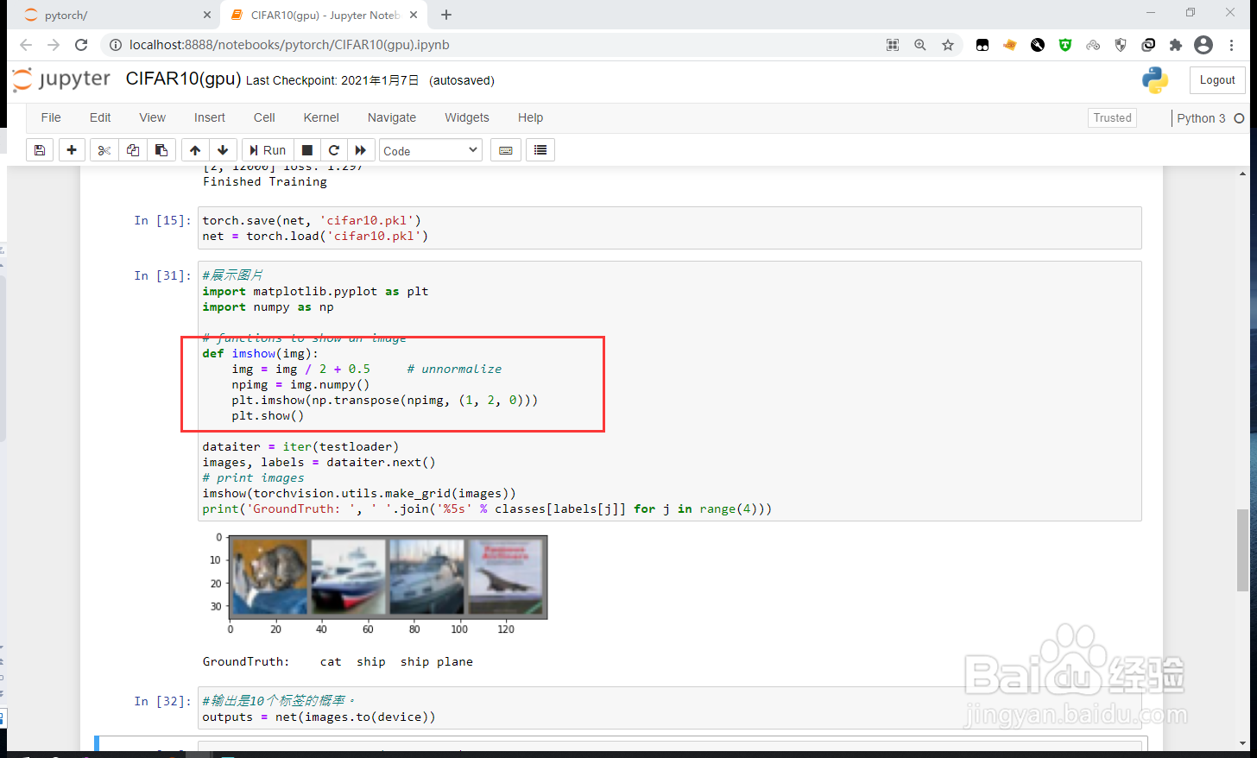Paste cells below with the paste icon
The height and width of the screenshot is (758, 1257).
pos(161,150)
